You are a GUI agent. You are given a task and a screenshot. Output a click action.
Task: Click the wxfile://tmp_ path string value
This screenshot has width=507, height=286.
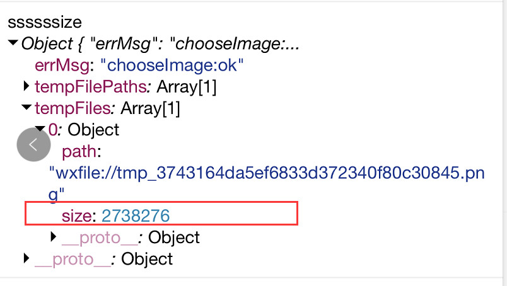coord(267,183)
